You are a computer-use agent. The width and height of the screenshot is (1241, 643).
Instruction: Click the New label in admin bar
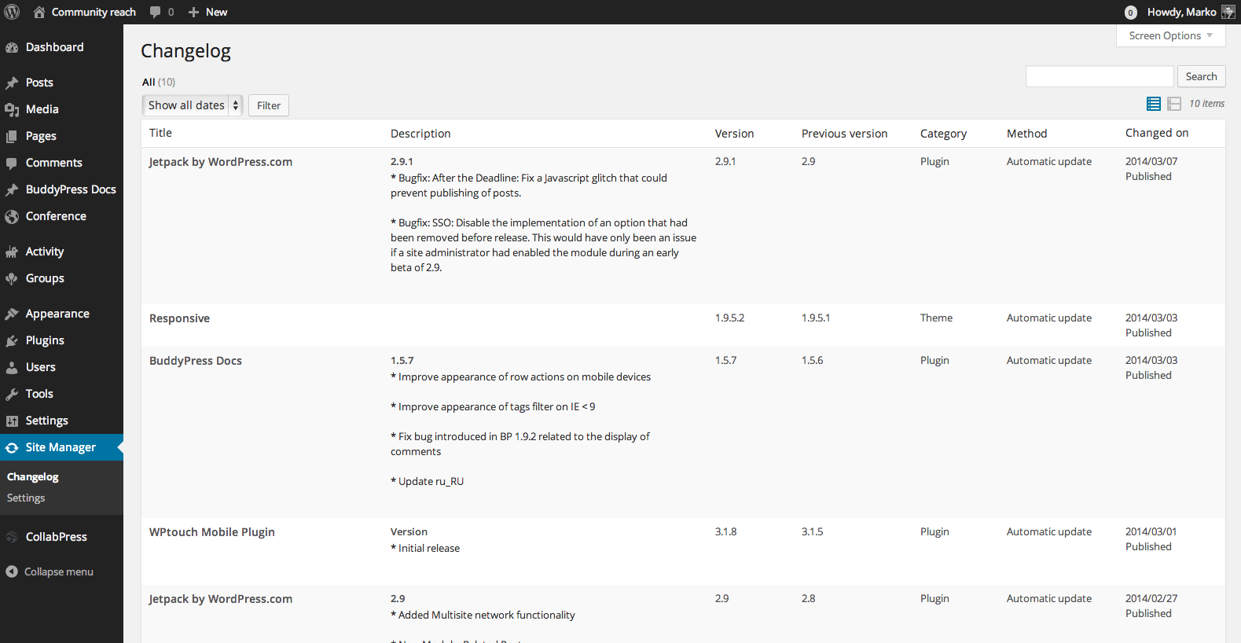point(216,12)
